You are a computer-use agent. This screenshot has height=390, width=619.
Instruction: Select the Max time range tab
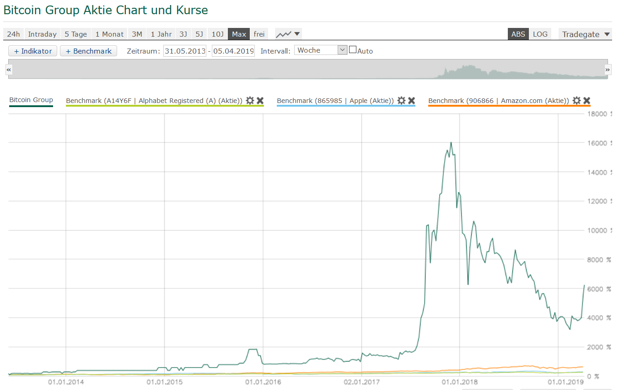(x=239, y=34)
